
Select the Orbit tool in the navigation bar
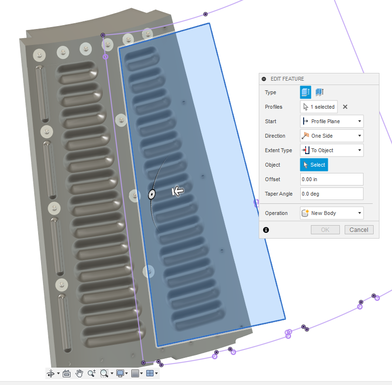[x=50, y=373]
